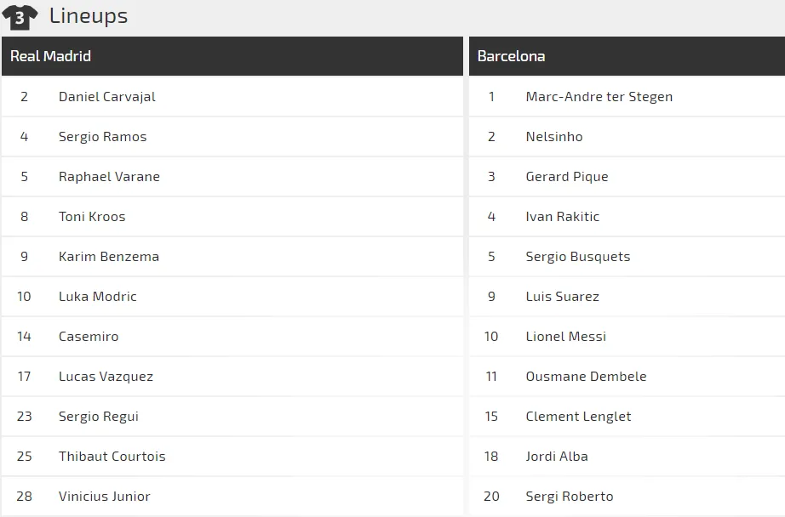
Task: Click Sergio Busquets player row
Action: click(x=578, y=257)
